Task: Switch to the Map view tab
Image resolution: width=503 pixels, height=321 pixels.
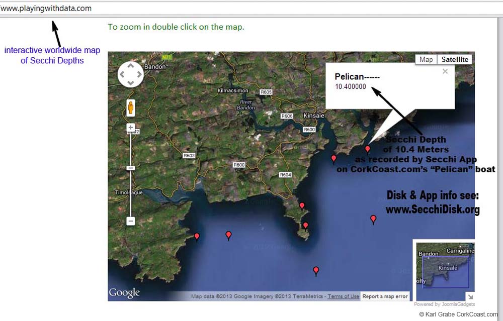Action: (426, 59)
